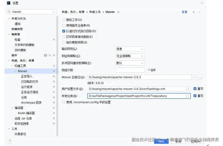Screen dimensions: 223x146
Task: Collapse the 构建、执行、部署 tree node
Action: tap(9, 61)
